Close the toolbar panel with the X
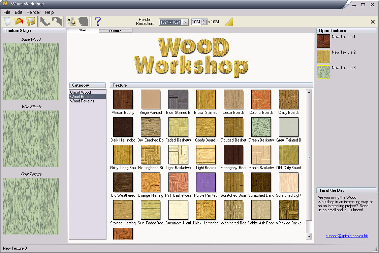The image size is (379, 253). 373,22
